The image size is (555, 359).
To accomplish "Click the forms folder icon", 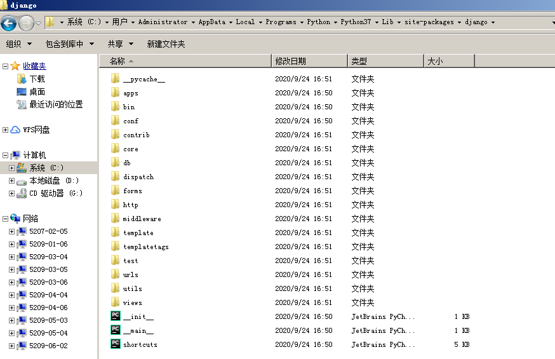I will click(115, 191).
